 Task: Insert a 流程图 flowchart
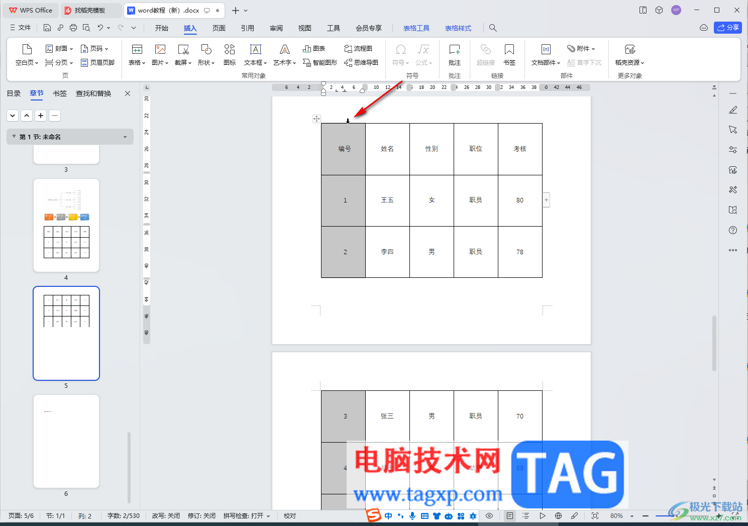pyautogui.click(x=358, y=49)
